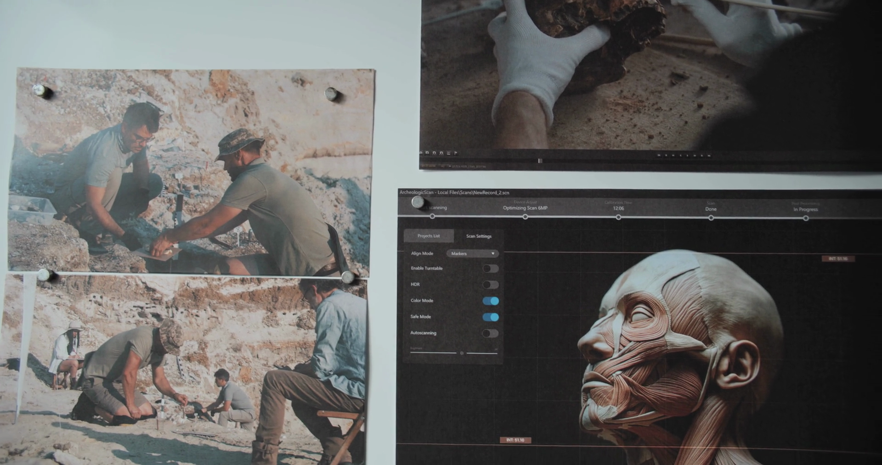Enable the Turntable toggle

pos(490,269)
